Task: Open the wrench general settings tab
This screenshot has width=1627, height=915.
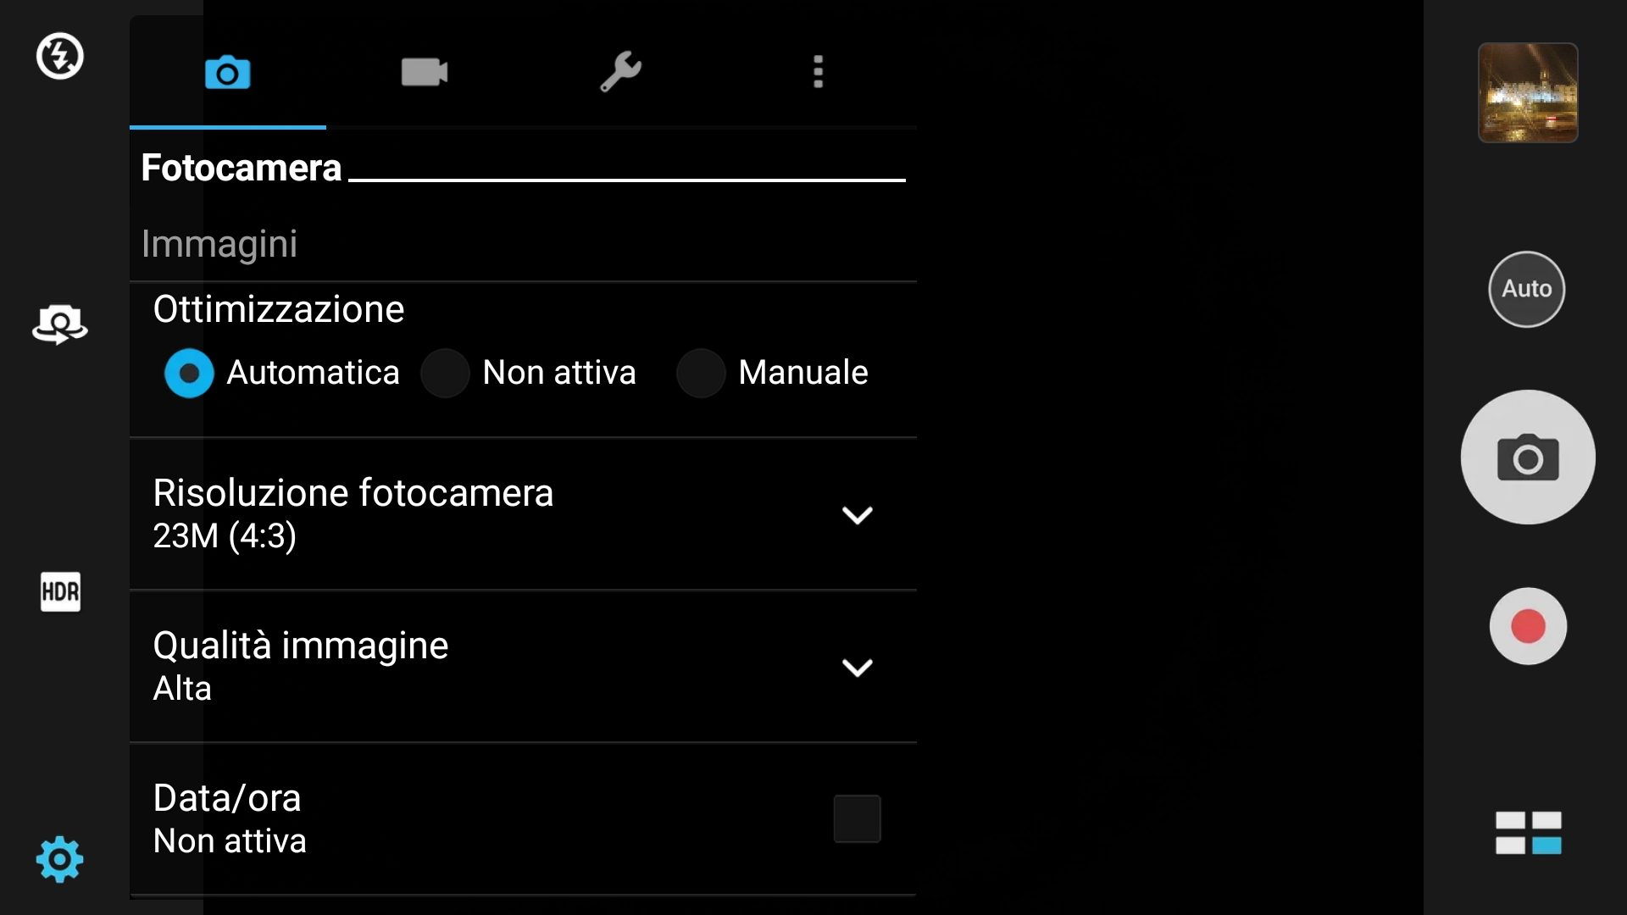Action: tap(621, 72)
